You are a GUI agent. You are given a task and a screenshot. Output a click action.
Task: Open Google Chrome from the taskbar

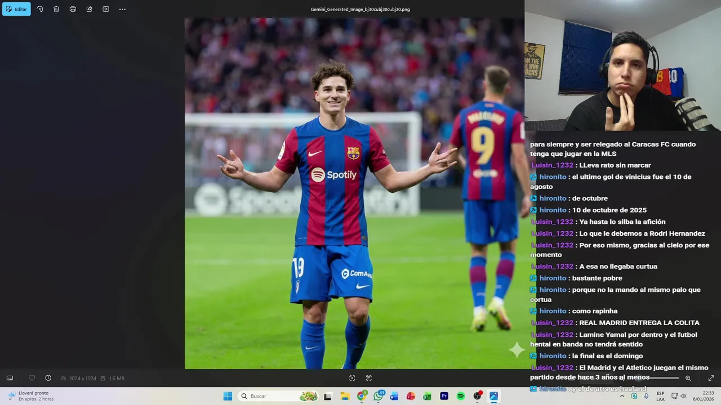pyautogui.click(x=361, y=396)
